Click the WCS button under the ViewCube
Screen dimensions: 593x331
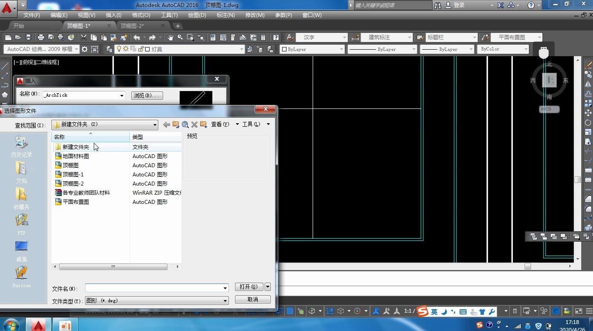pos(549,109)
